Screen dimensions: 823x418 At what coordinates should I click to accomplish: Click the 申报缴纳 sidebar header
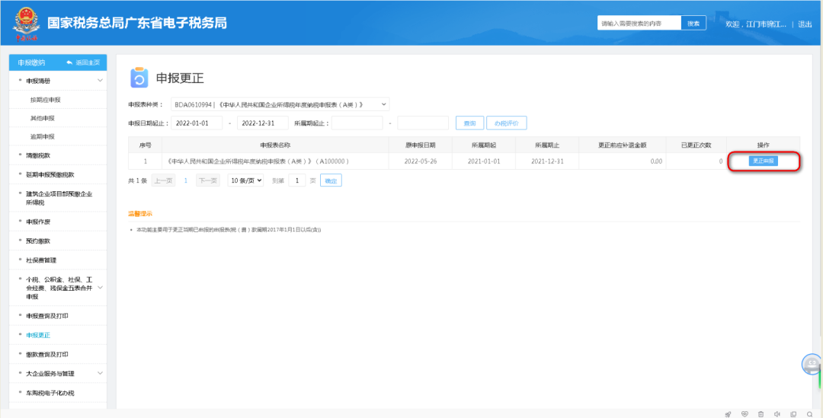point(31,62)
